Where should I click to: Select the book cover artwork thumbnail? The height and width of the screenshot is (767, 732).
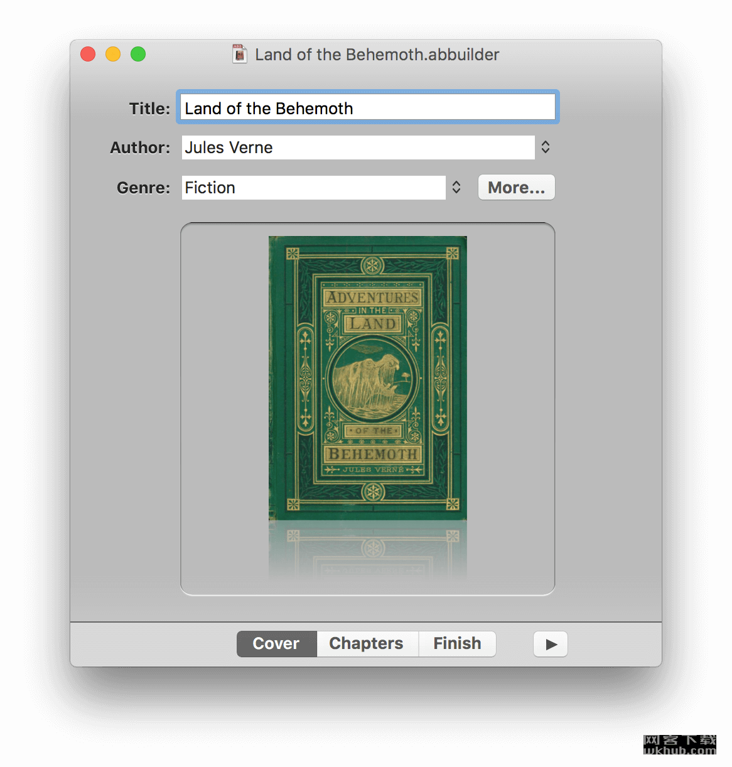368,378
